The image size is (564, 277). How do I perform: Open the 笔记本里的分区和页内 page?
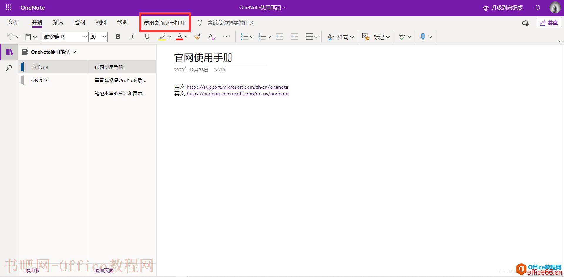click(122, 93)
